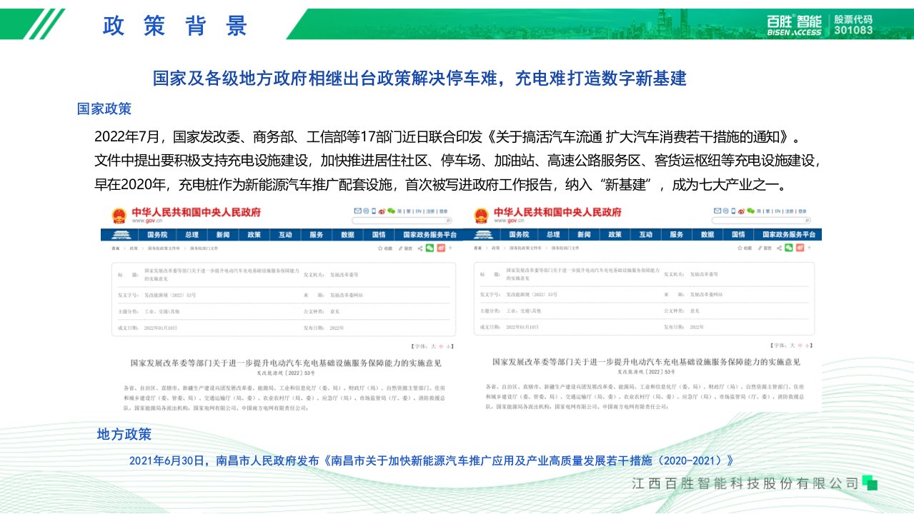Click the 登录 login link in right webpage

coord(803,211)
